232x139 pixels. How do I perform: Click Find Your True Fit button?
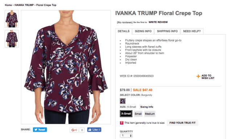click(x=182, y=123)
